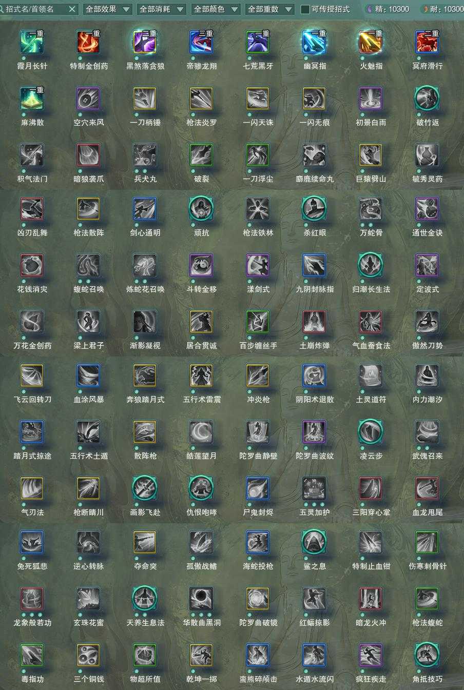This screenshot has width=464, height=690.
Task: Select the 归潮长生法 skill icon
Action: pos(371,265)
